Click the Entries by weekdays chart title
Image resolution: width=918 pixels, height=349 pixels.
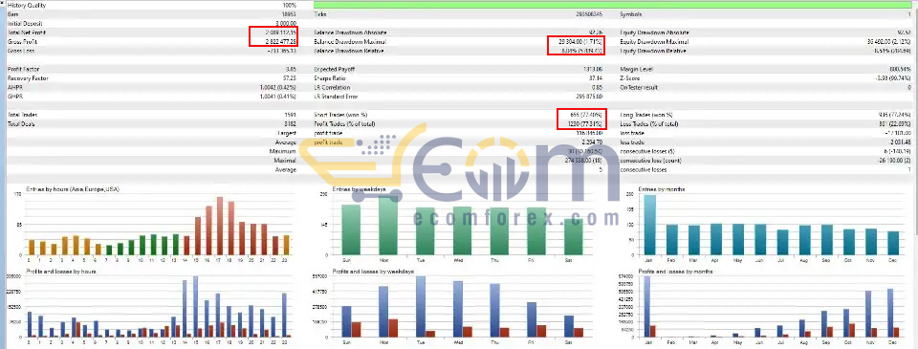360,189
